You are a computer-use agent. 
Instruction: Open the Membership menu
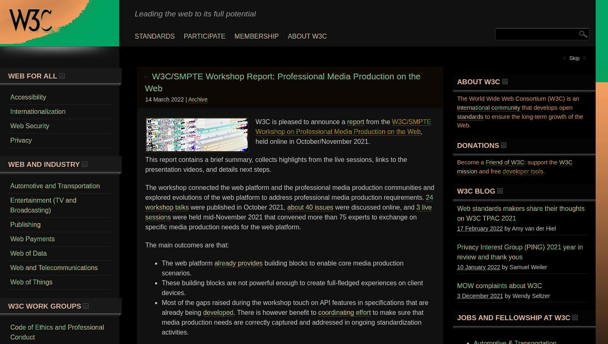point(256,37)
